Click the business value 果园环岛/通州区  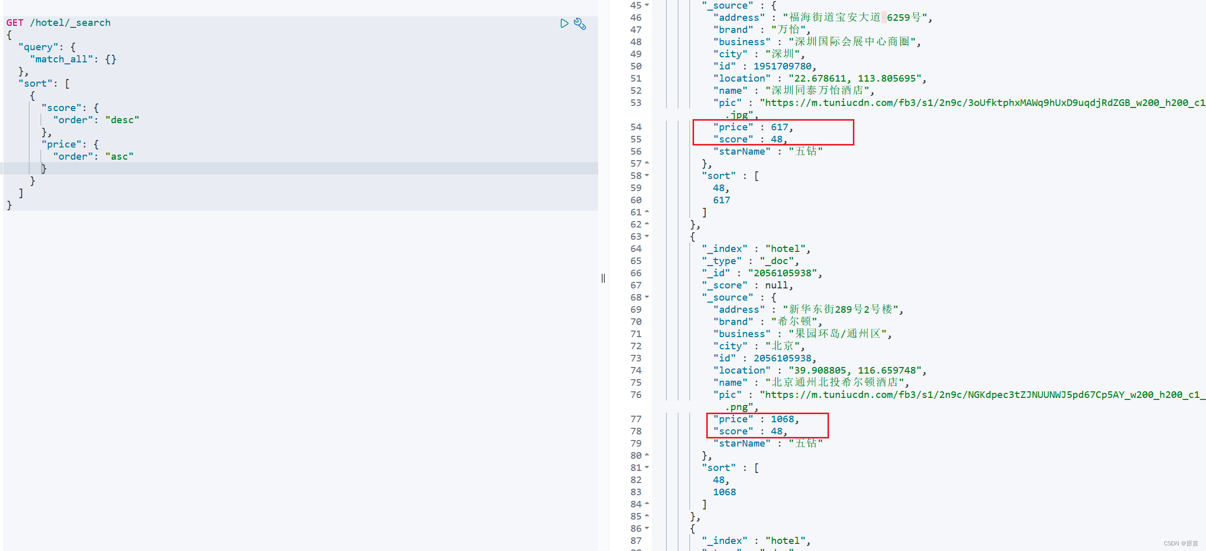click(x=838, y=334)
